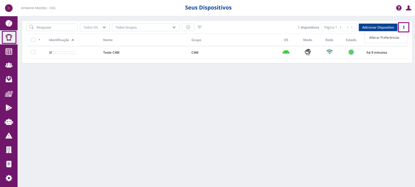415x187 pixels.
Task: Click the users group sidebar icon
Action: [x=9, y=65]
